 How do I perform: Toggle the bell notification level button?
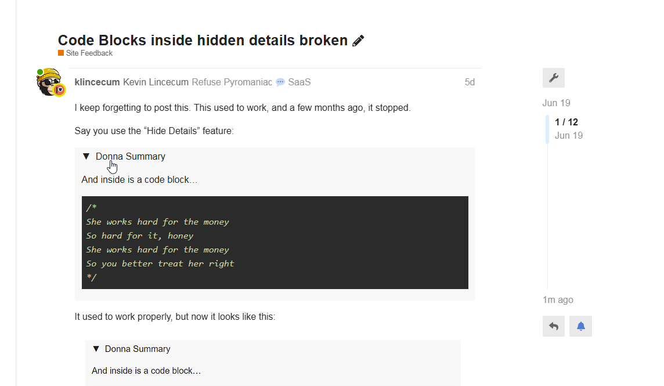pos(580,326)
